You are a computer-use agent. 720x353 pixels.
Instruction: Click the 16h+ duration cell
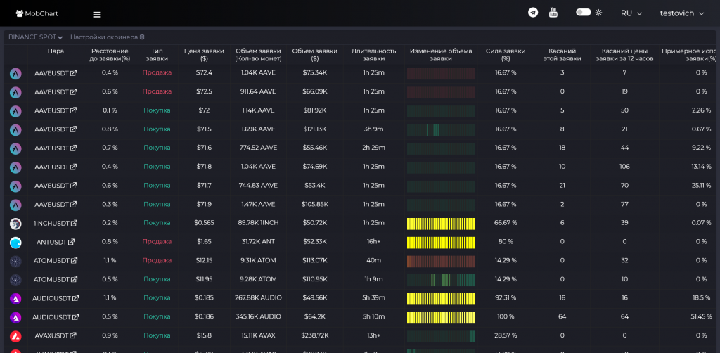[x=374, y=241]
